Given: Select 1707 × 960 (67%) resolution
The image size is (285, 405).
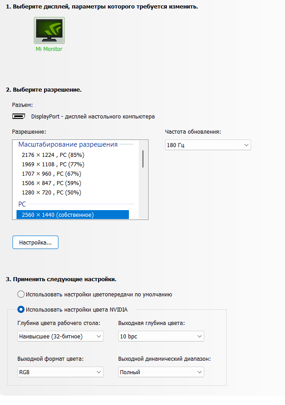Looking at the screenshot, I should (51, 174).
